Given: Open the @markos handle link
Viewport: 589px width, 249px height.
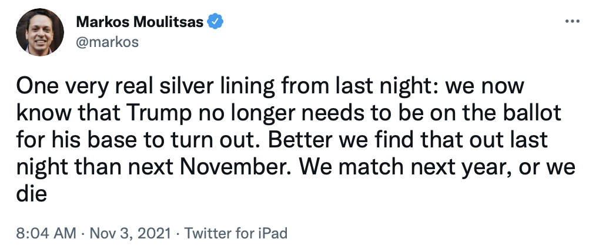Looking at the screenshot, I should coord(106,41).
